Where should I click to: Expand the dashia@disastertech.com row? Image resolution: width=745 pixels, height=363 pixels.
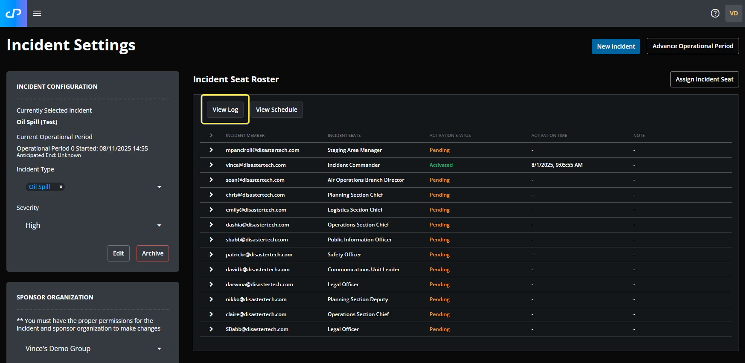coord(211,225)
